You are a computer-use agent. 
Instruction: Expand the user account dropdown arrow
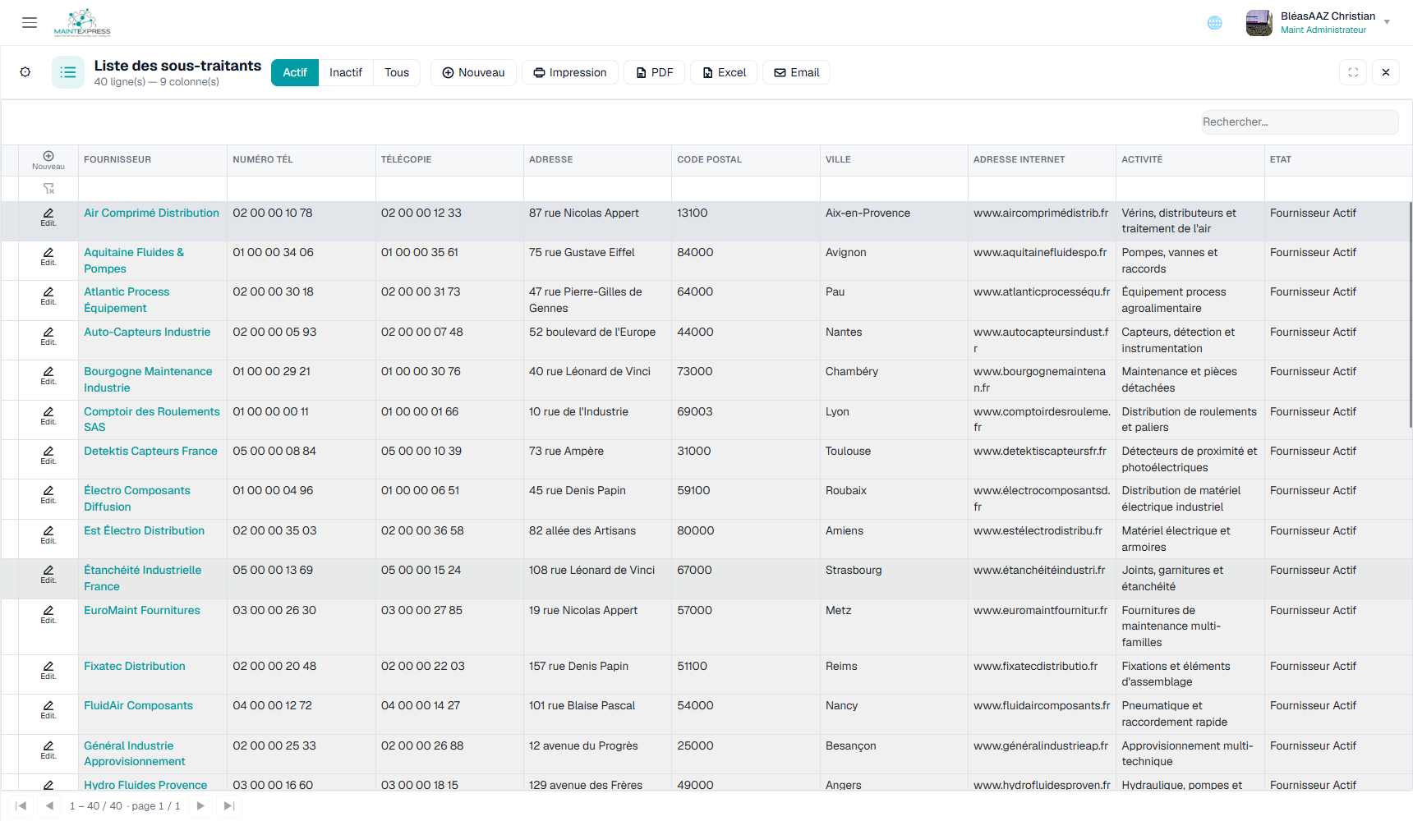(x=1387, y=23)
